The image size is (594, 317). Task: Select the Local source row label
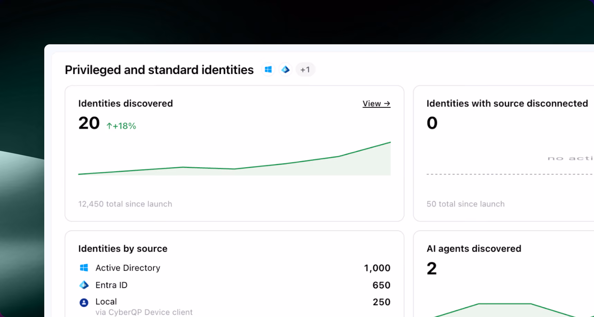106,301
